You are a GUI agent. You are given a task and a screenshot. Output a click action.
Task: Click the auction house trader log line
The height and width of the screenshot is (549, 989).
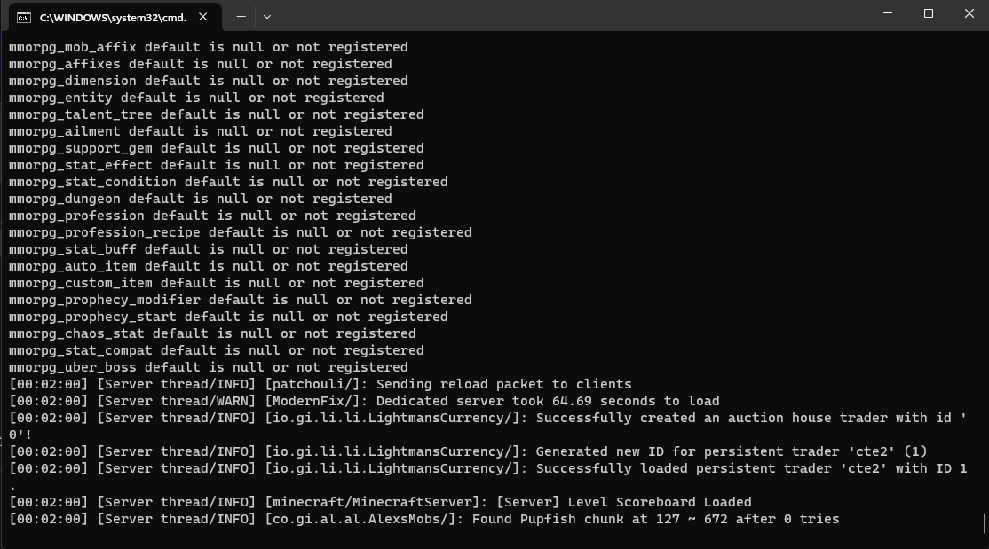pos(487,418)
